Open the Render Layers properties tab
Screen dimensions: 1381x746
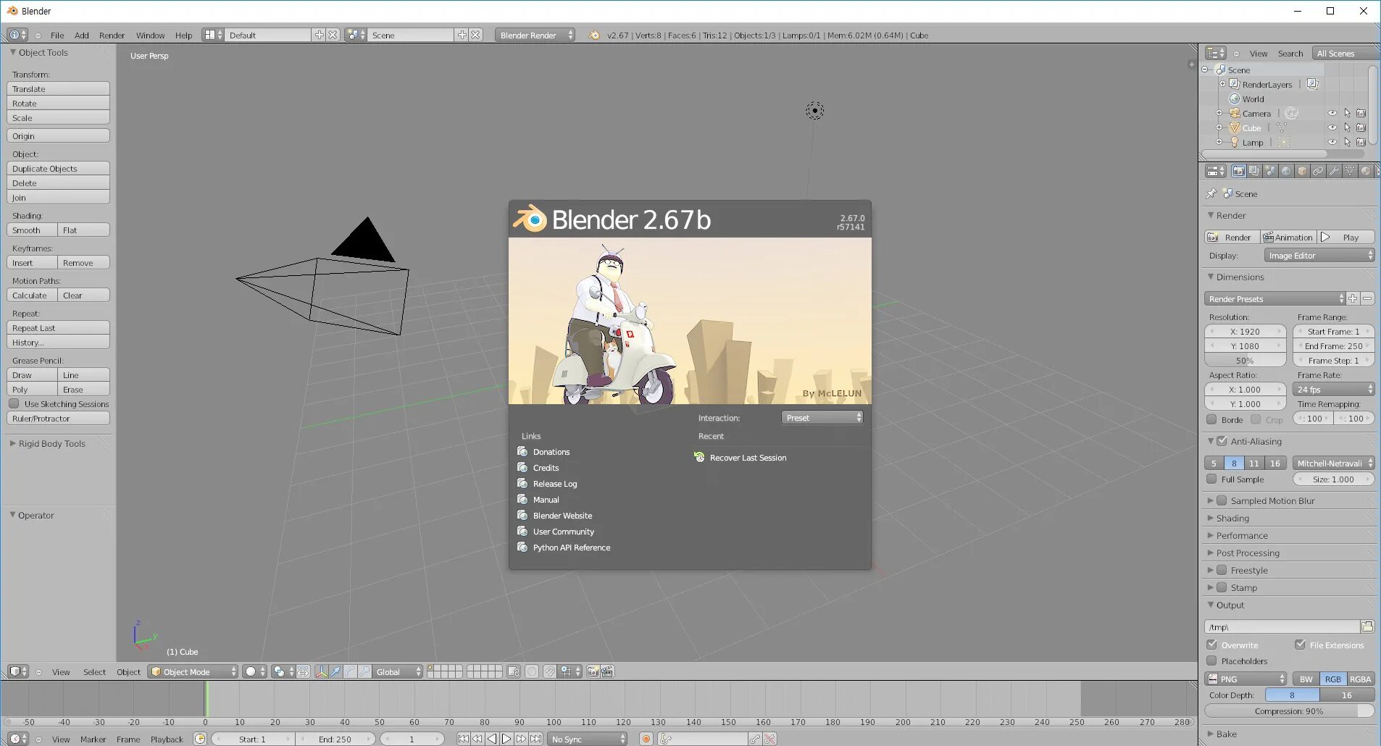coord(1254,172)
